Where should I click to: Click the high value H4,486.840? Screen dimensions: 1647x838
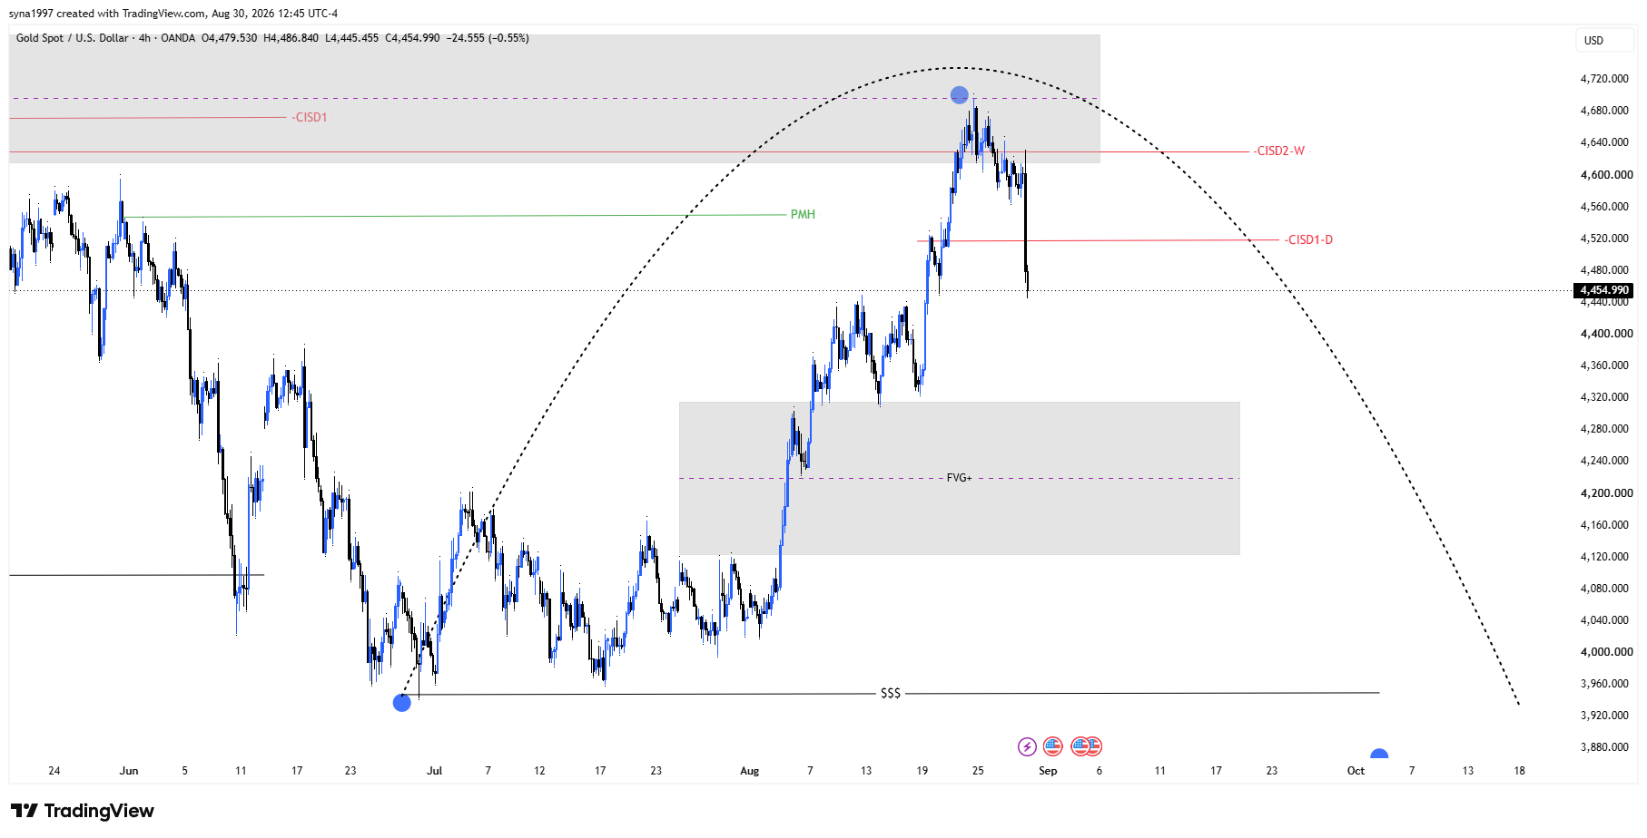pos(291,38)
